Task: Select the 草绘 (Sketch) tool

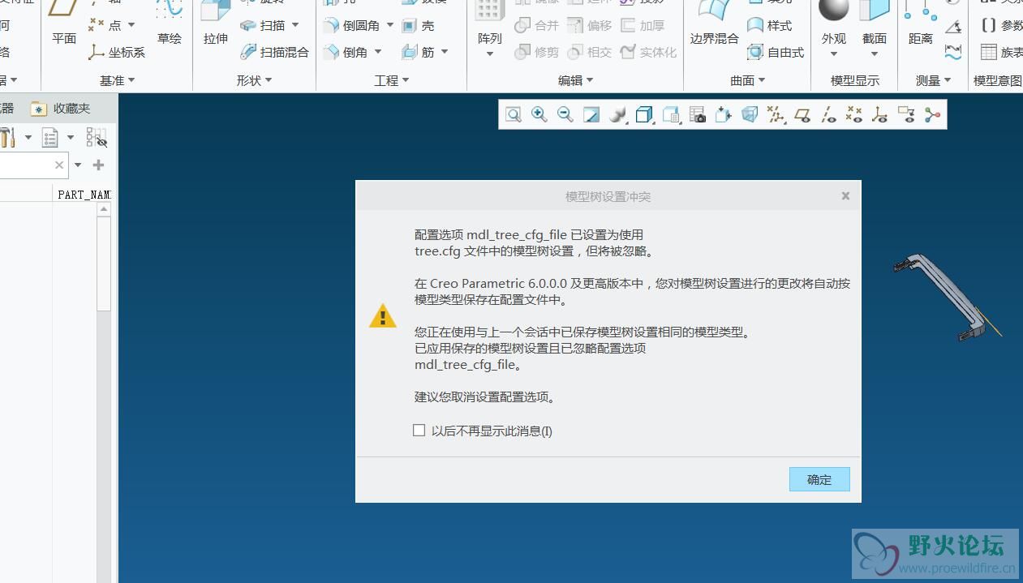Action: click(170, 24)
